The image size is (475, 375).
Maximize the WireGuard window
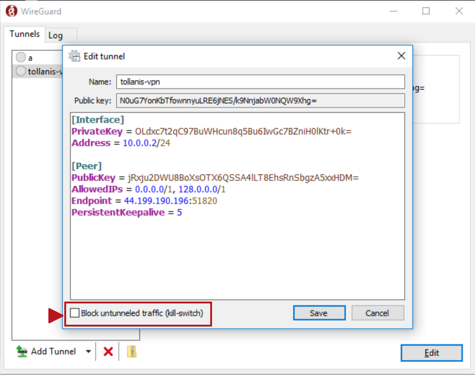pos(426,11)
